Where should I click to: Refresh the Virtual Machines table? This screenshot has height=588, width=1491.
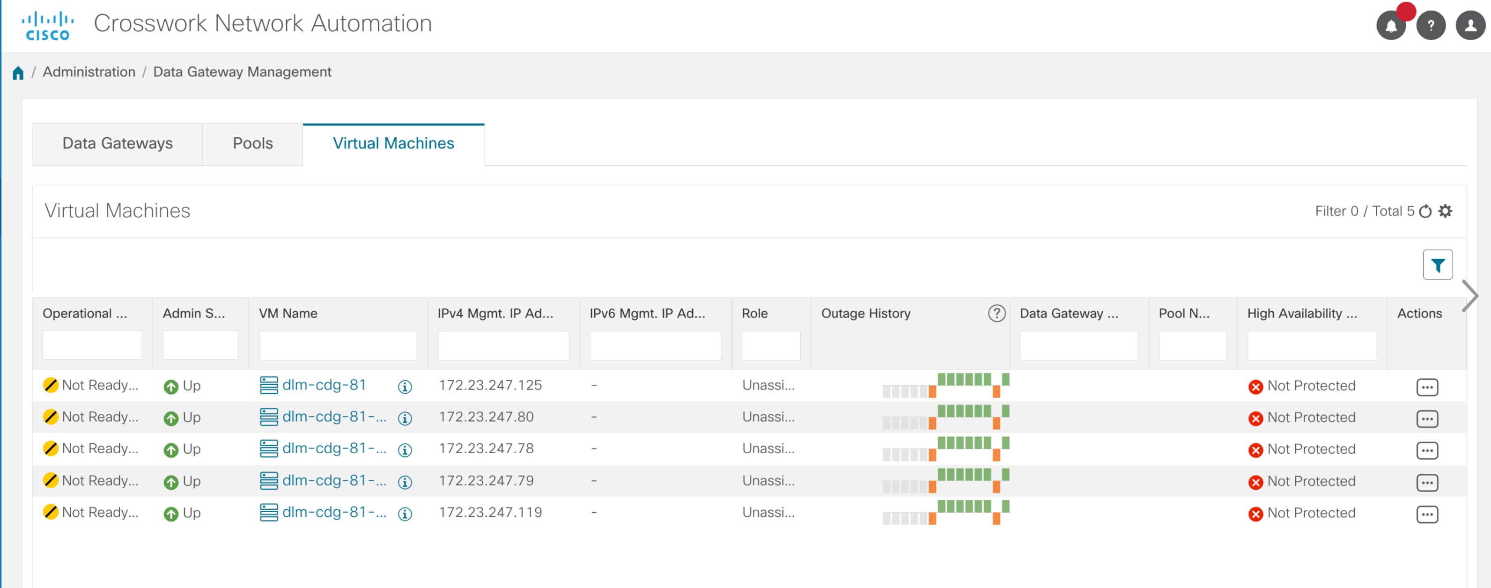click(1425, 211)
